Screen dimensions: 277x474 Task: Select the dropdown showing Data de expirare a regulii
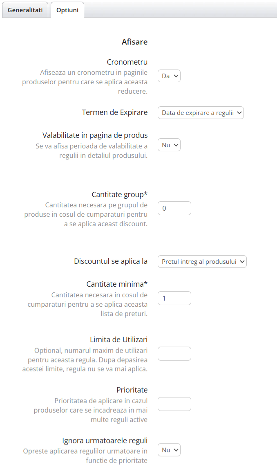tap(201, 112)
